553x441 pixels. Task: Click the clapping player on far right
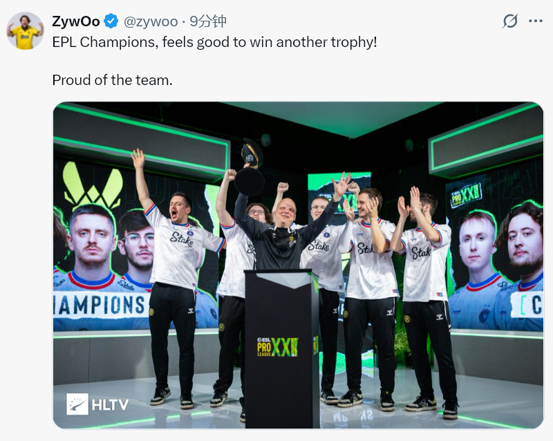tap(425, 298)
